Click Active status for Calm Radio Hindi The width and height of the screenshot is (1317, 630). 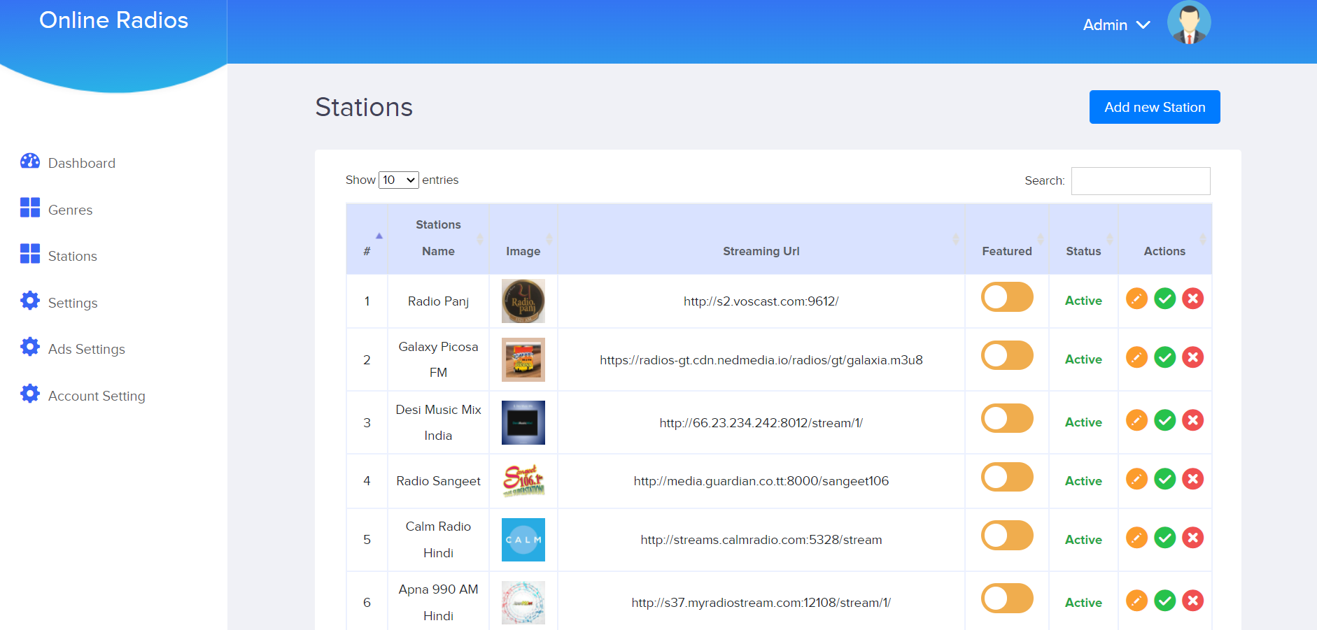tap(1083, 540)
